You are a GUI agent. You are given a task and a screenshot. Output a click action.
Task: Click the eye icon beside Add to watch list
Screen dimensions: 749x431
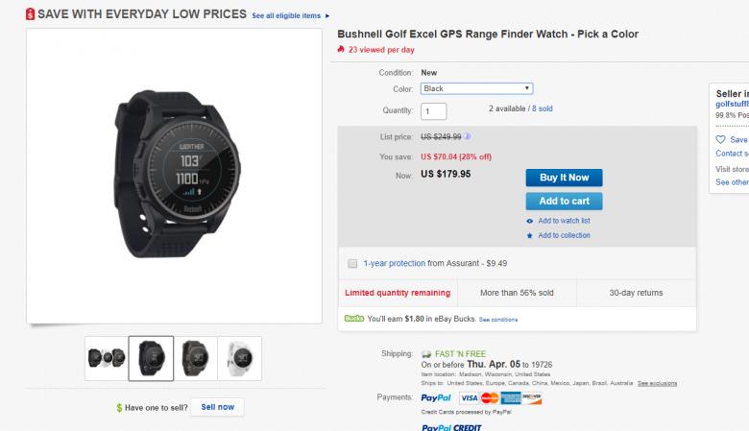point(529,221)
